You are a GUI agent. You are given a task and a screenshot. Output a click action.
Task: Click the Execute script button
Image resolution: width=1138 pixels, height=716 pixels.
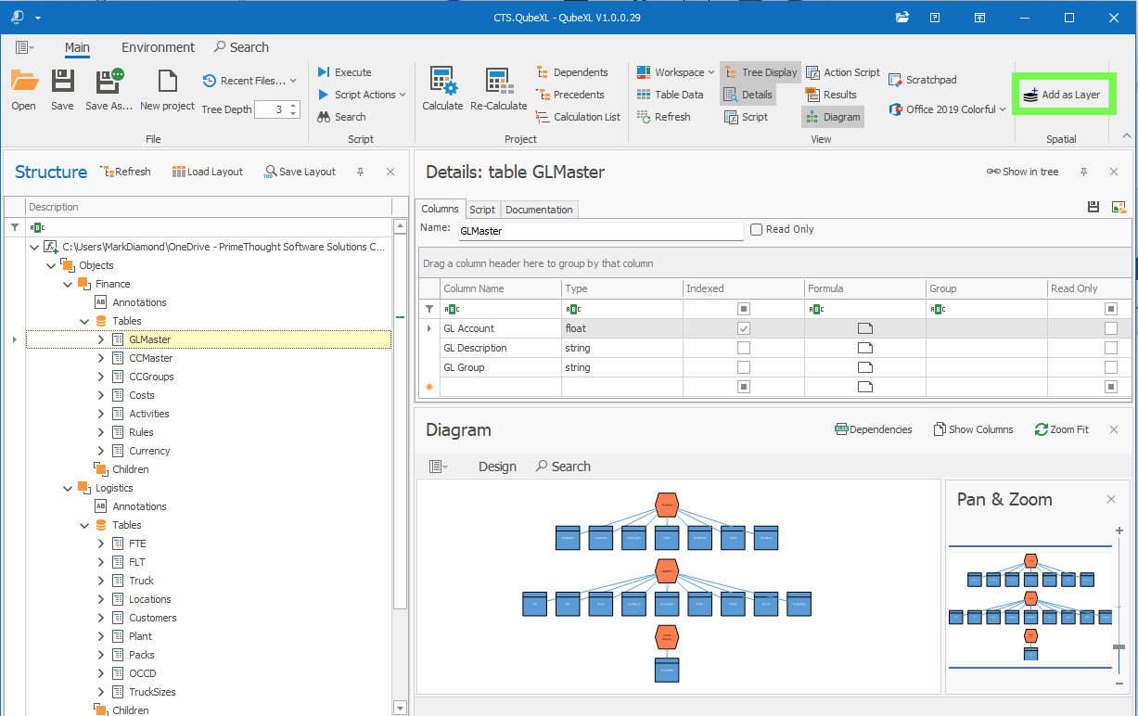pos(344,72)
